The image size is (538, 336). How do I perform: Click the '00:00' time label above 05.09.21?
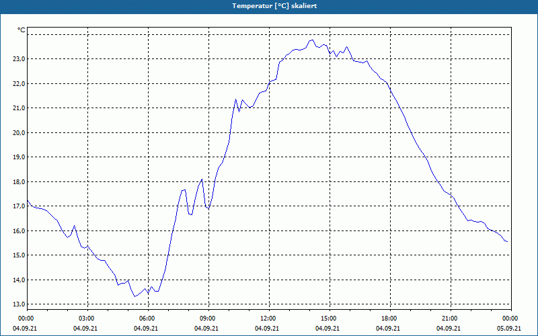[x=511, y=319]
